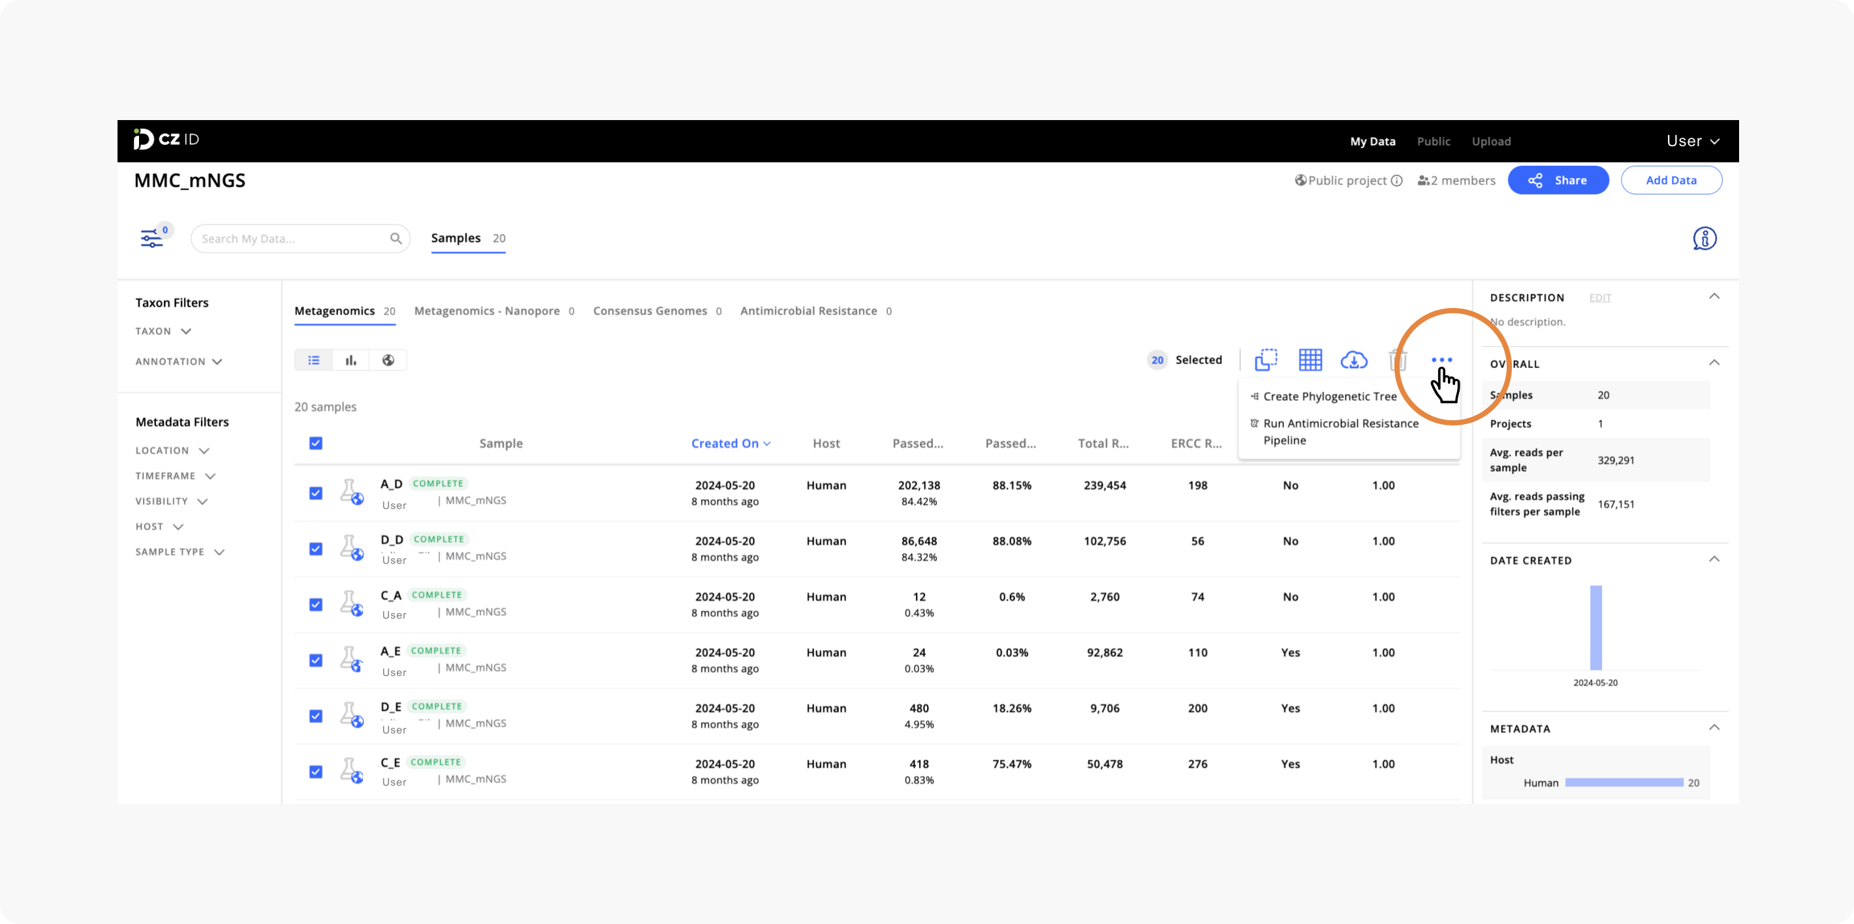Uncheck sample A_D checkbox

(316, 493)
